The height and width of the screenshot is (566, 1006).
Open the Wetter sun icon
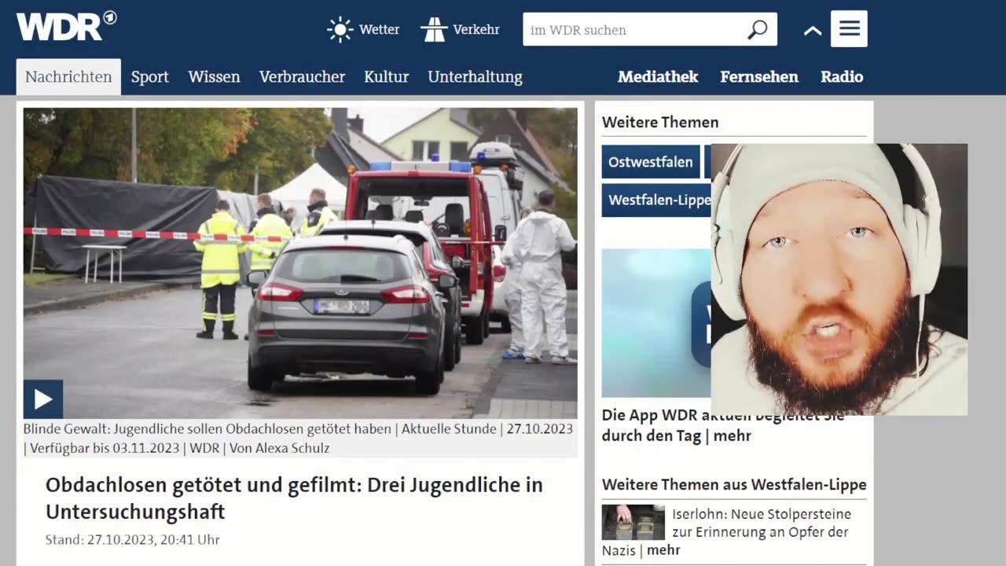click(340, 30)
